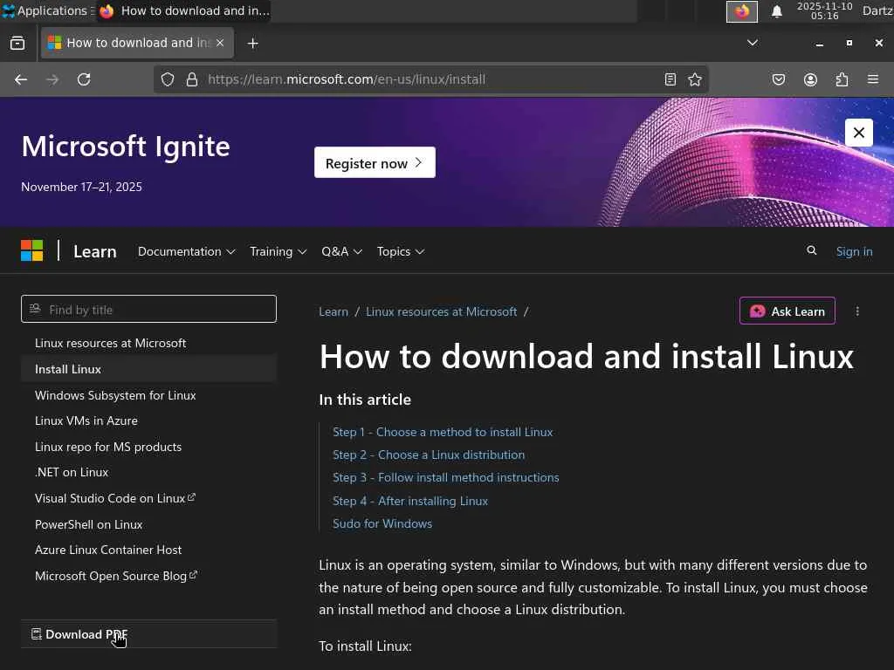Sign in to Microsoft Learn
894x670 pixels.
pos(854,251)
